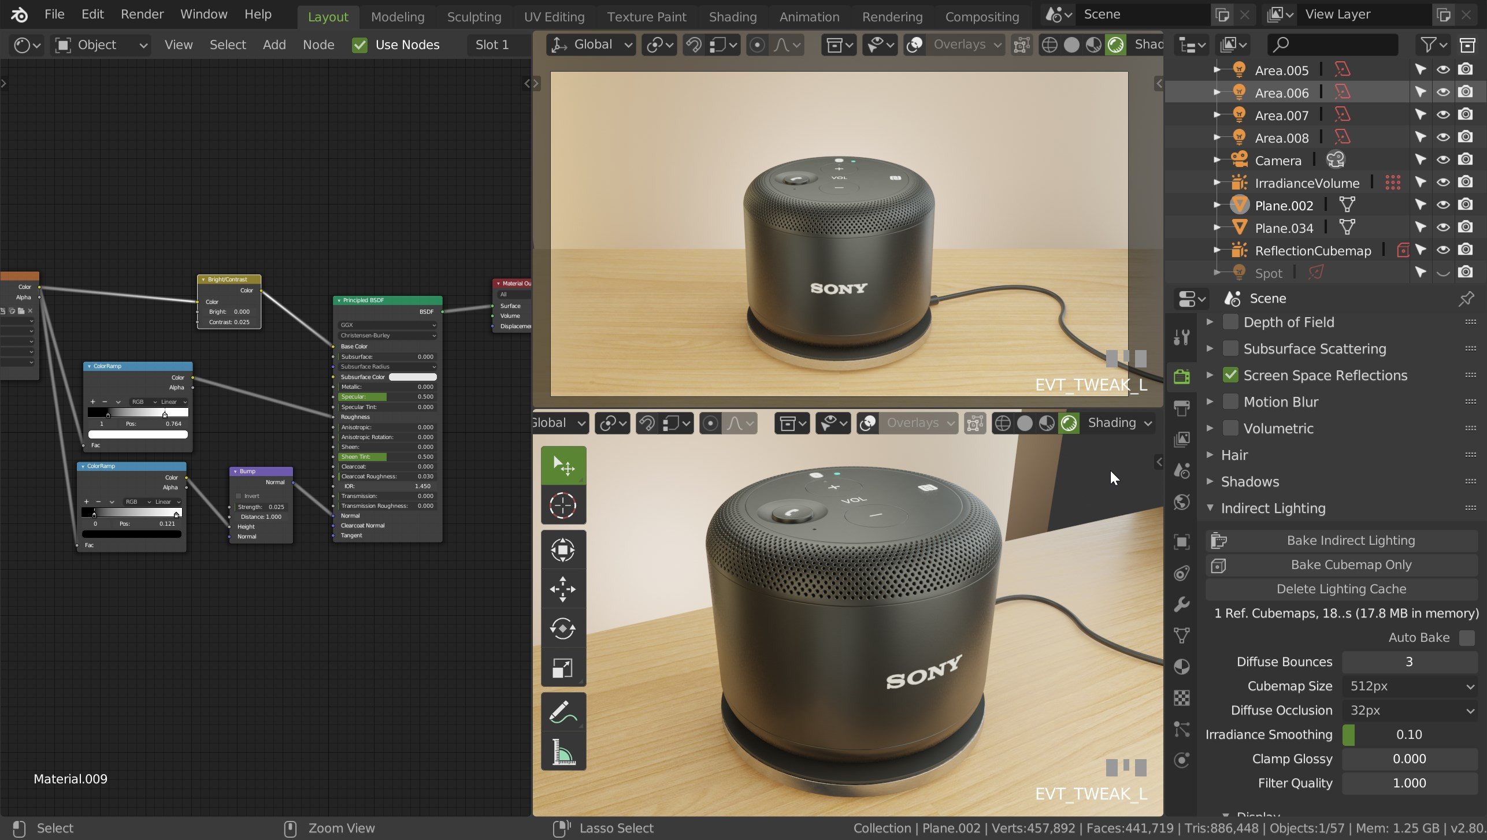Select the Transform tool in lower viewport
1487x840 pixels.
tap(563, 550)
